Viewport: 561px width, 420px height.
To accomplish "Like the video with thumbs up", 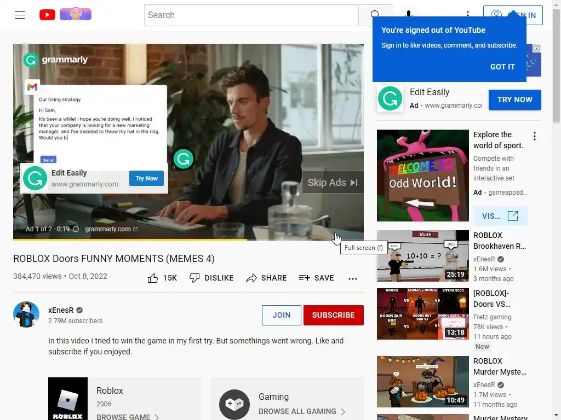I will [x=162, y=278].
